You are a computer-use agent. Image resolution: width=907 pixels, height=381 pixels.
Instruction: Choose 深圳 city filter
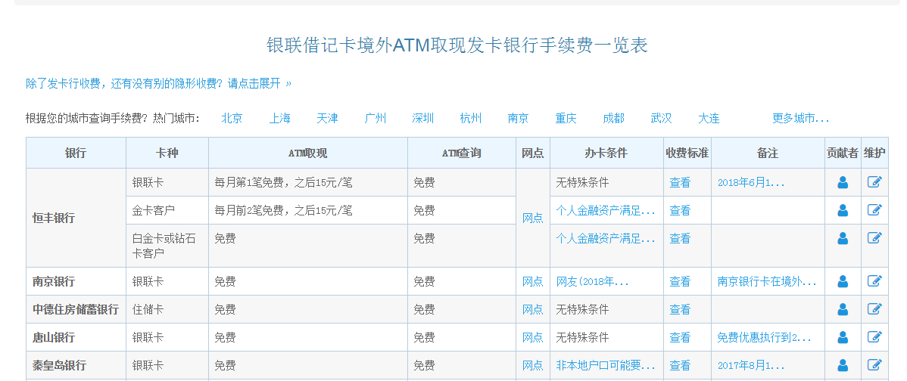click(x=422, y=119)
